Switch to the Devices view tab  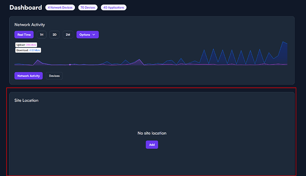[54, 76]
